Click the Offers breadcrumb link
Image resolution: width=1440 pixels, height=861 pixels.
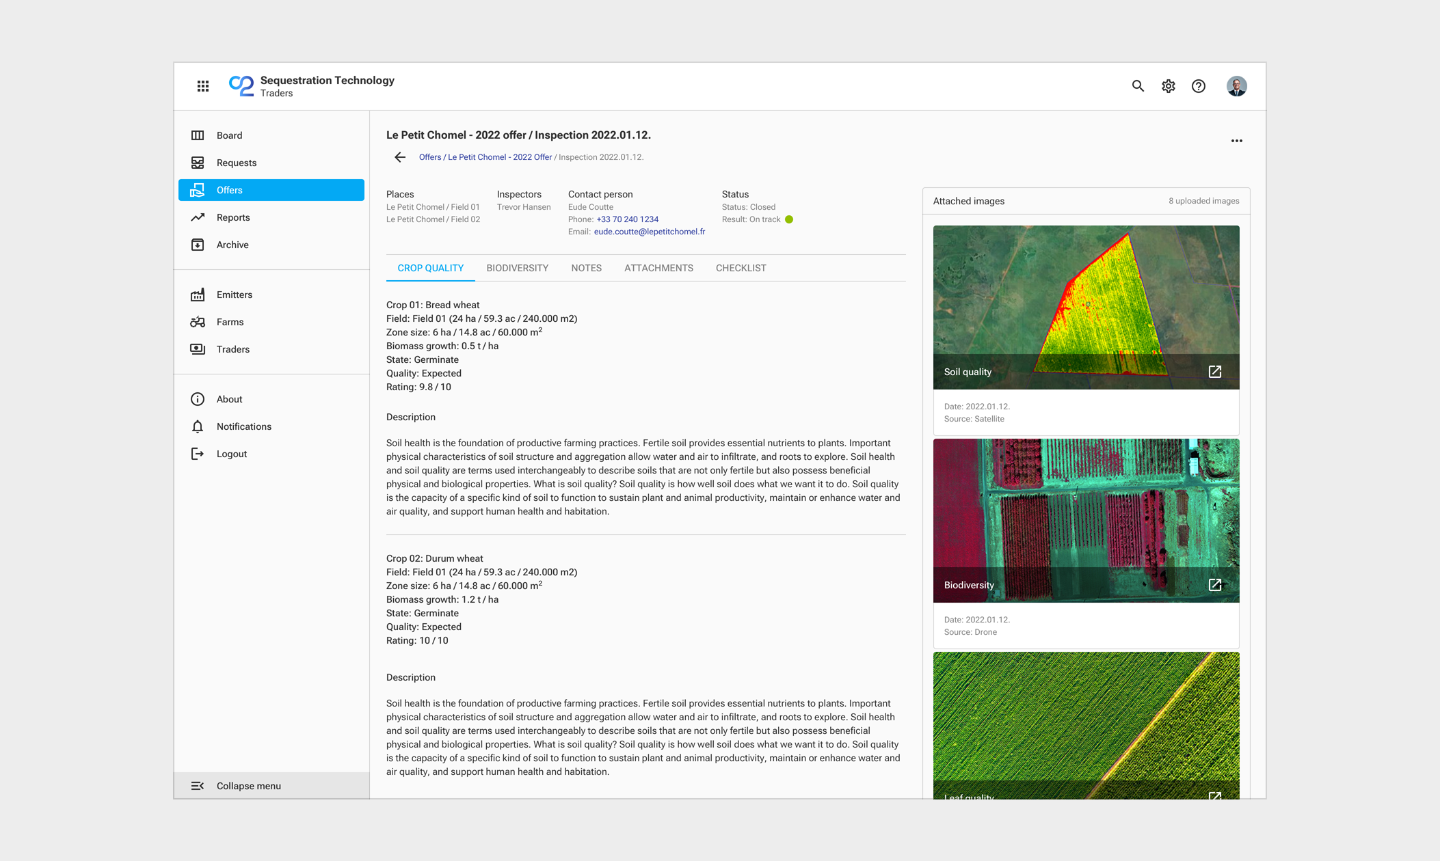point(430,157)
